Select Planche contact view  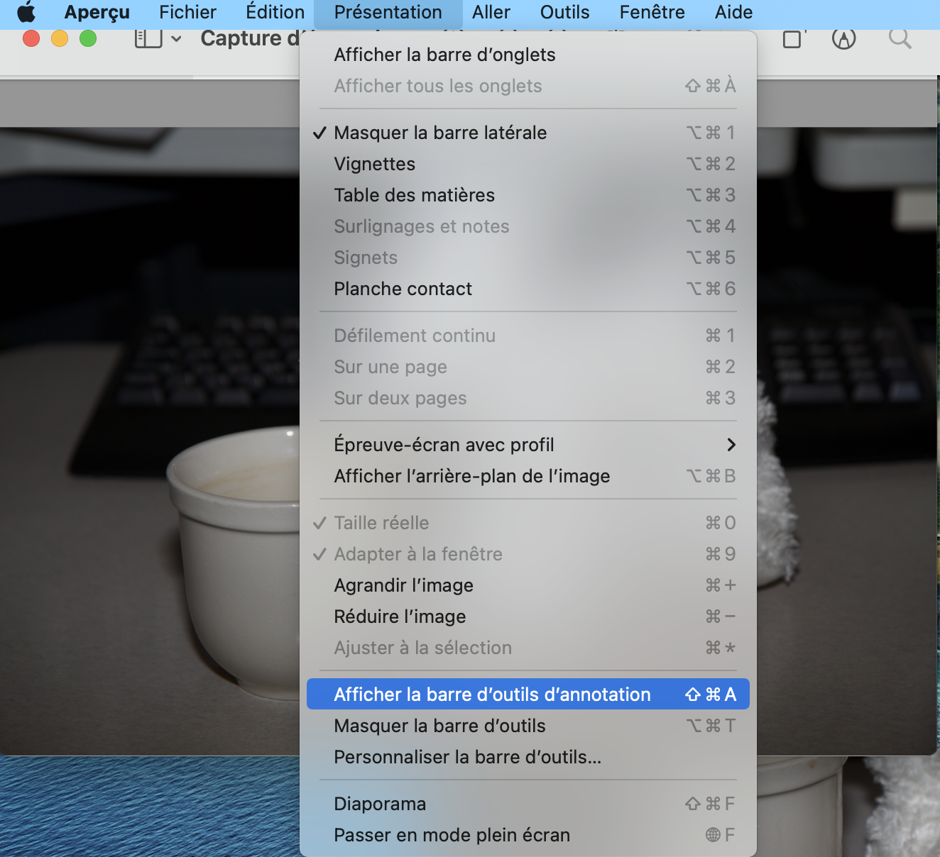click(528, 289)
